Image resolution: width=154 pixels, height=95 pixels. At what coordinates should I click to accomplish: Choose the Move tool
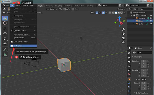(5, 29)
